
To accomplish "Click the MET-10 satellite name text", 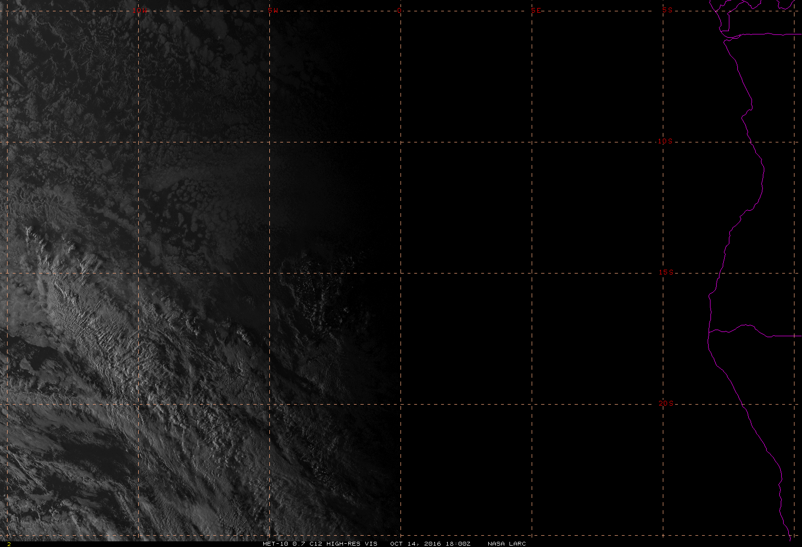I will point(276,544).
